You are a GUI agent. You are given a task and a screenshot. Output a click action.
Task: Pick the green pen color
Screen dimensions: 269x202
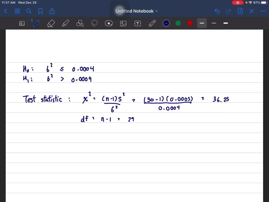coord(178,23)
